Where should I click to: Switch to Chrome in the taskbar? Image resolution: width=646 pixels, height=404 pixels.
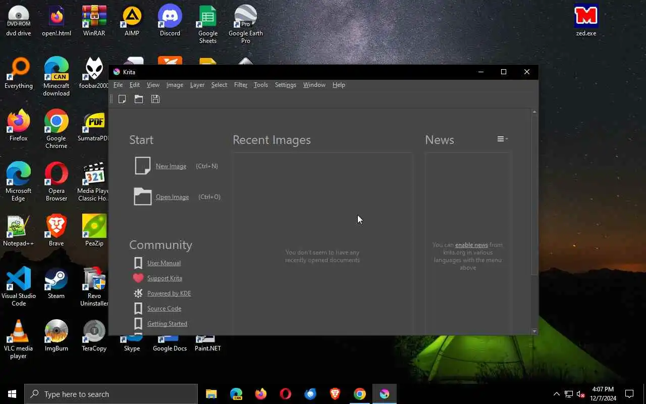(x=360, y=394)
